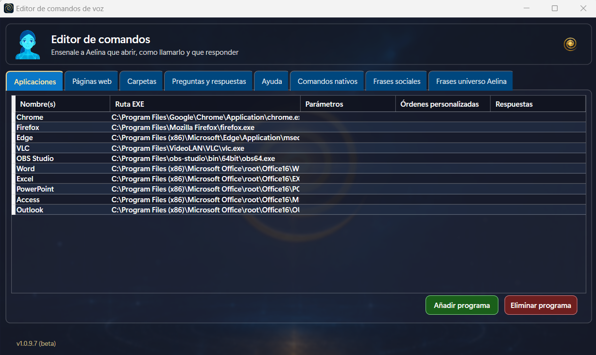The image size is (596, 355).
Task: Open the Páginas web tab
Action: pyautogui.click(x=92, y=81)
